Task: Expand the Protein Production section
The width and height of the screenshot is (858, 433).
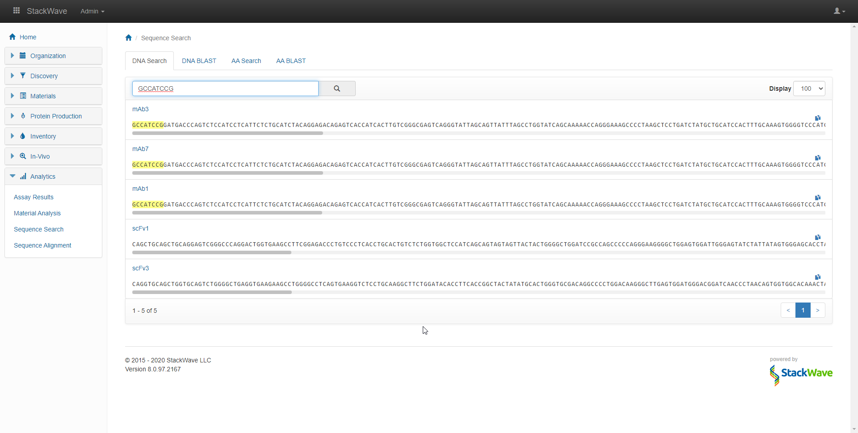Action: [56, 116]
